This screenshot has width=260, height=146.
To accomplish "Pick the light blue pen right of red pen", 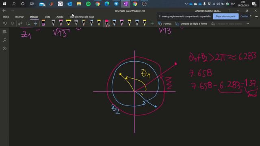I will (114, 23).
